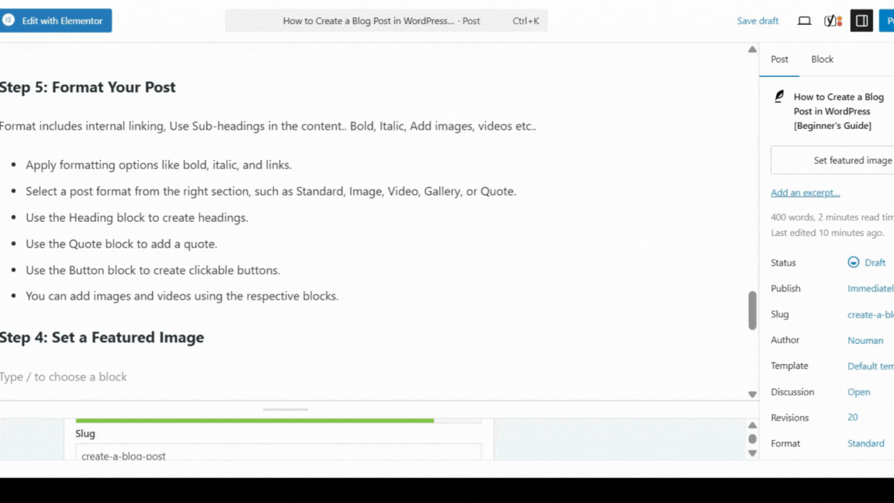Click the green SEO progress bar

(255, 421)
